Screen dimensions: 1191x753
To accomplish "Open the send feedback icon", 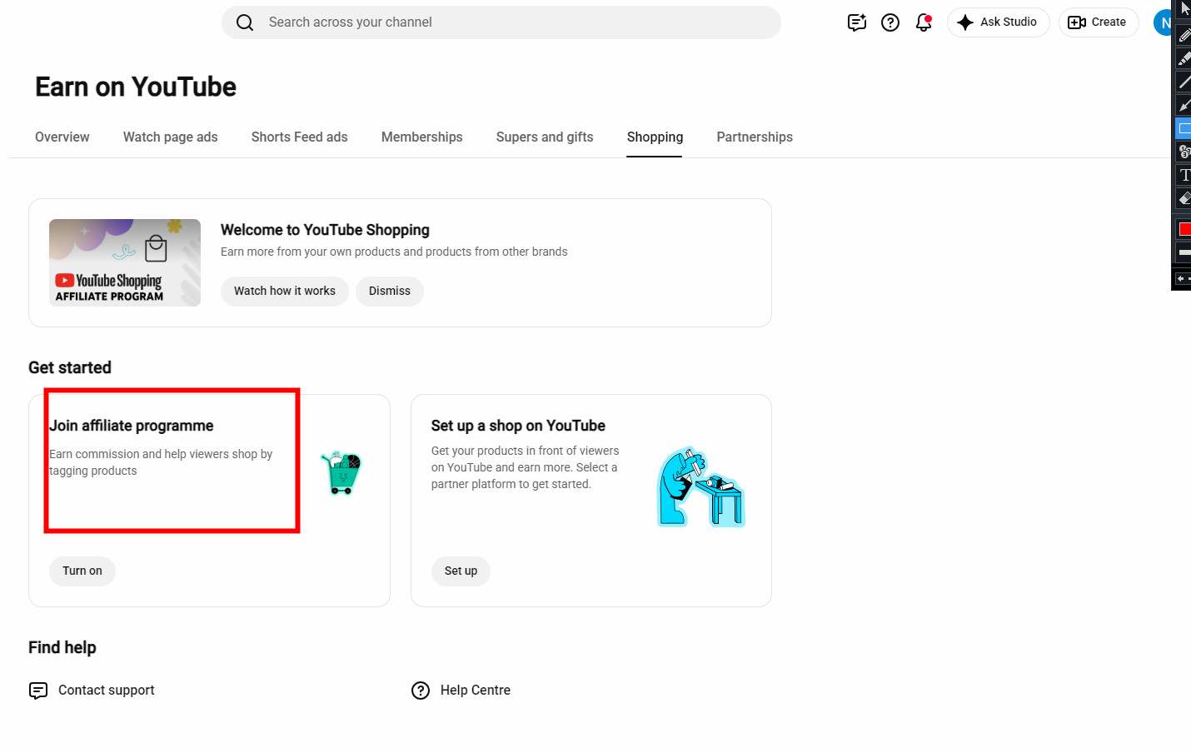I will tap(857, 22).
